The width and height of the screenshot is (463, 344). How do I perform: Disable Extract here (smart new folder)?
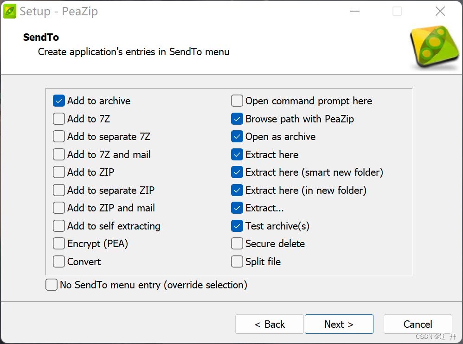click(237, 172)
